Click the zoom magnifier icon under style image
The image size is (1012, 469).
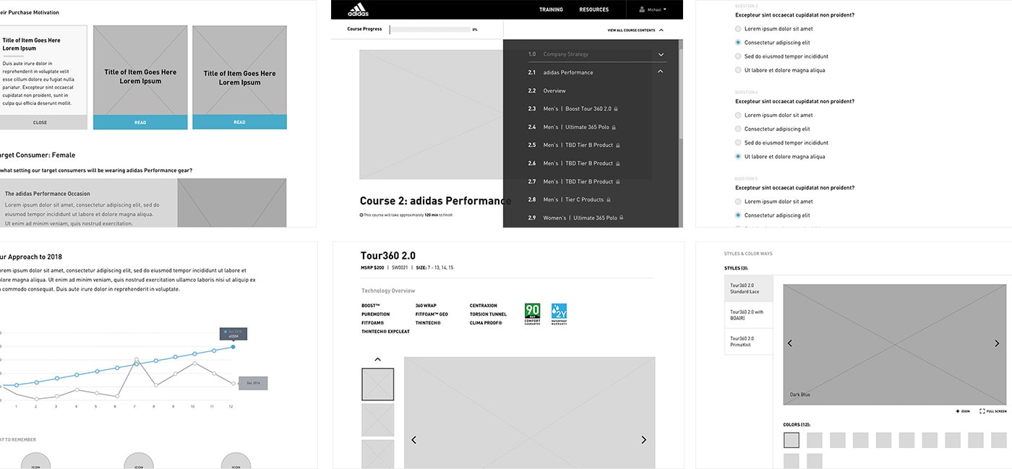click(x=958, y=411)
